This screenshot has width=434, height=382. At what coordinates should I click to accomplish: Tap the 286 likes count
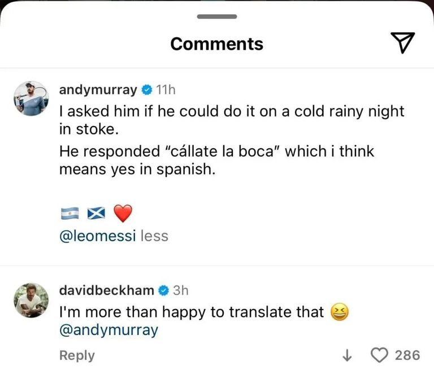pos(407,355)
